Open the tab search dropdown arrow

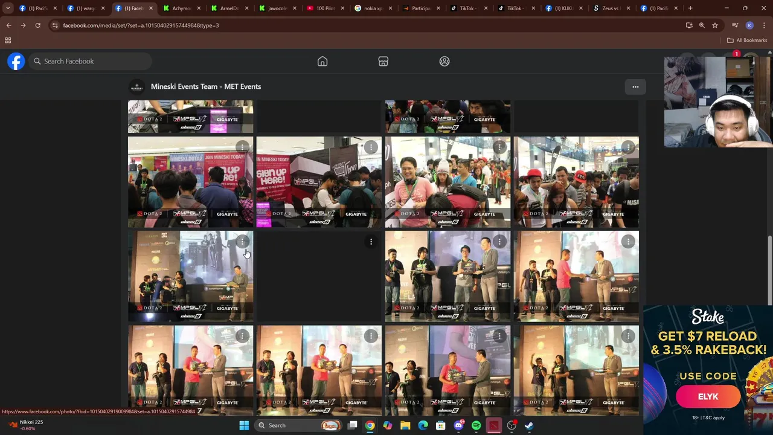click(x=8, y=8)
